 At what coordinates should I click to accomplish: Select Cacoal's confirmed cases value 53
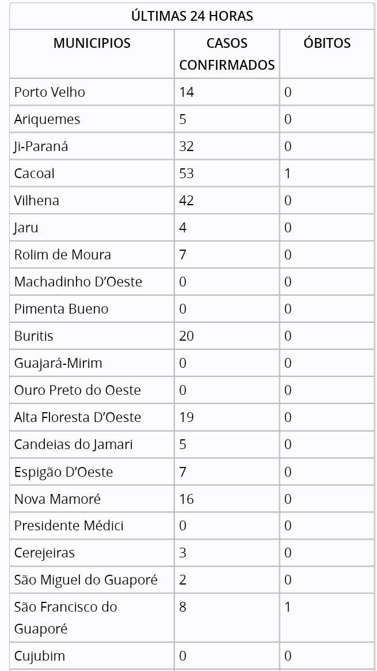(x=186, y=174)
